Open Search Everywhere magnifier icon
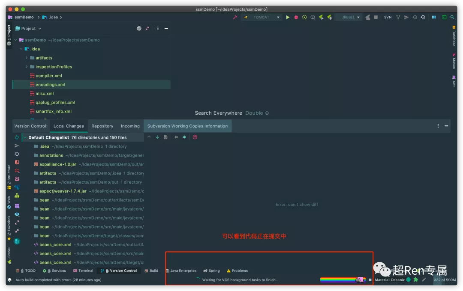 pos(452,17)
